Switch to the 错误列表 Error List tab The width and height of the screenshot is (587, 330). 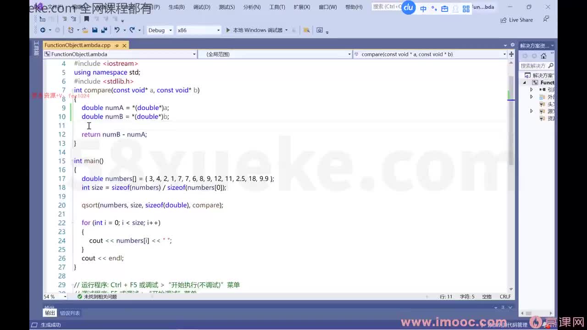point(70,313)
